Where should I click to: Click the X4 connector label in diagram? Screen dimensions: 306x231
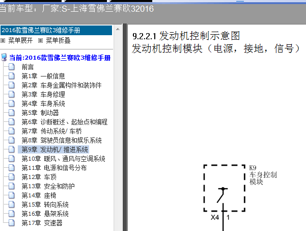(x=215, y=217)
